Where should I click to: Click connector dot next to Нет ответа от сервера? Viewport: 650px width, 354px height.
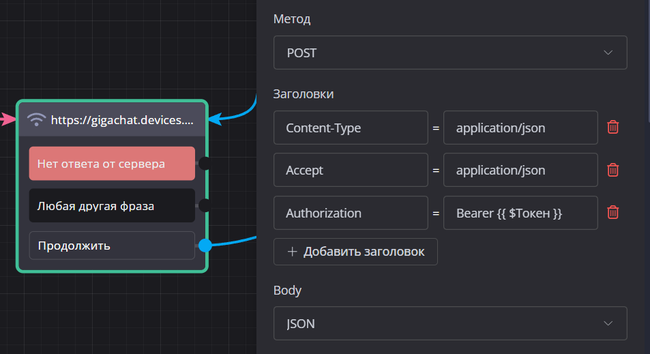point(204,163)
